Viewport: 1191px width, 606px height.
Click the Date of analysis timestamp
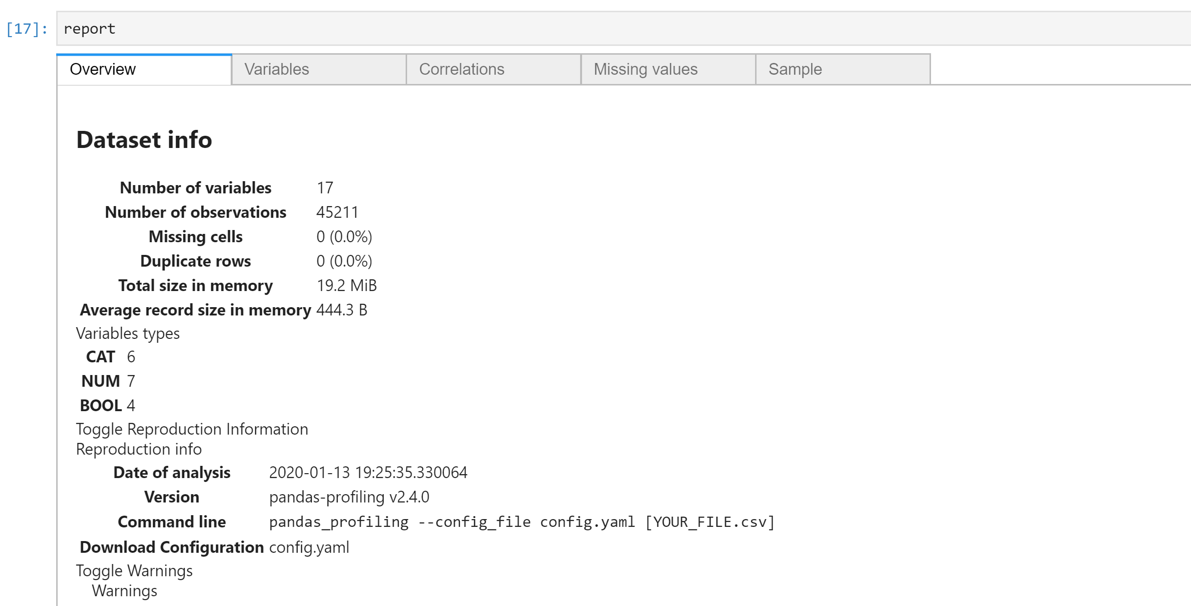368,472
